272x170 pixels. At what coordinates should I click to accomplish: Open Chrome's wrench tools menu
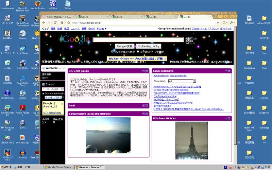click(x=232, y=22)
